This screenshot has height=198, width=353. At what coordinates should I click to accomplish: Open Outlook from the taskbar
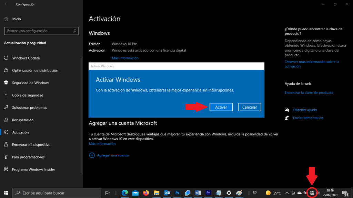tap(167, 193)
